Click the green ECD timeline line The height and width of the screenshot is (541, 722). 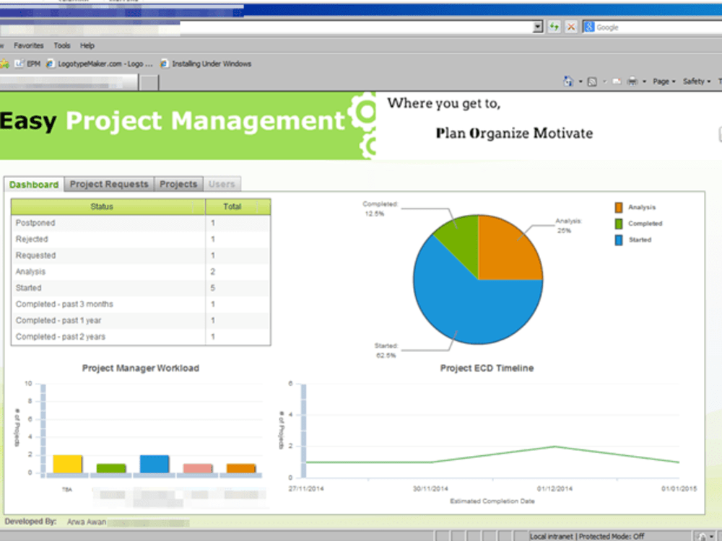(492, 454)
